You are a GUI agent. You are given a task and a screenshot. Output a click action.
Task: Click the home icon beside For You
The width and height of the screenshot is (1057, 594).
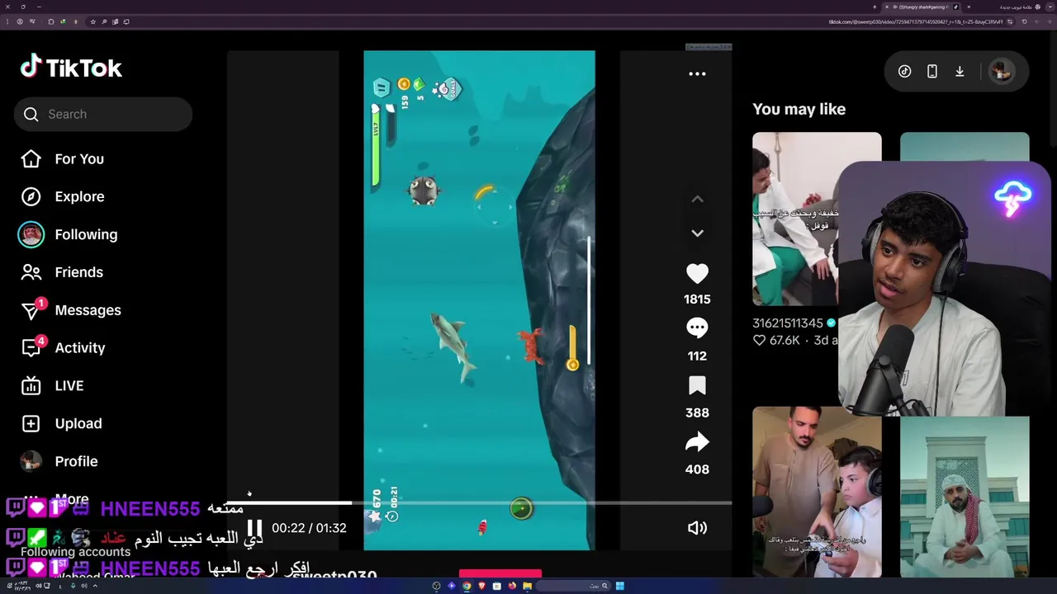31,159
